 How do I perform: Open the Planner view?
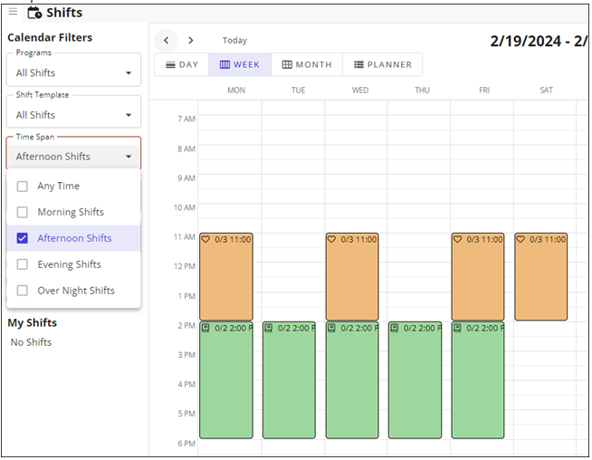(x=382, y=65)
